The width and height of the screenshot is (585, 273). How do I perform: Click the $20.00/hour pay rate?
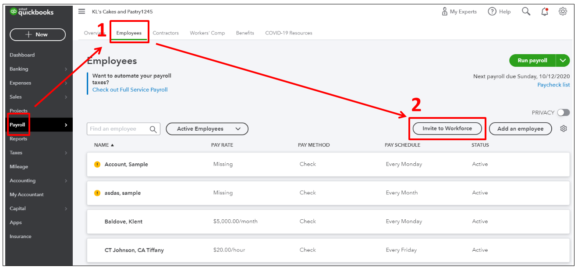pos(229,250)
